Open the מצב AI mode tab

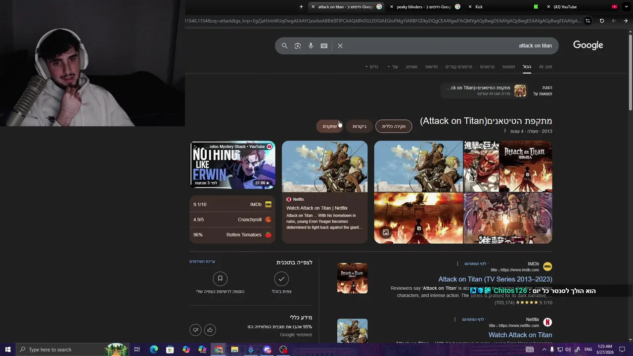[x=545, y=67]
